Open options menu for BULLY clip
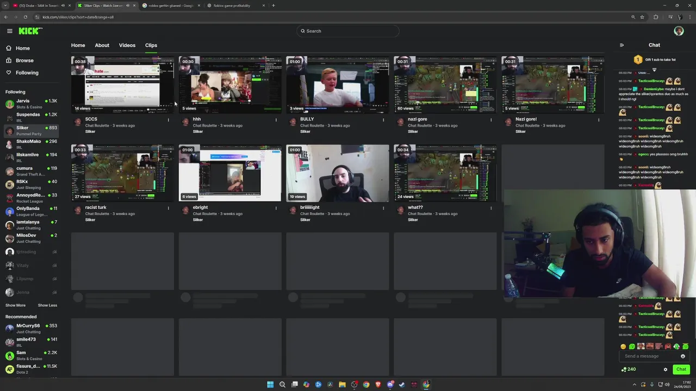Image resolution: width=696 pixels, height=391 pixels. 383,119
